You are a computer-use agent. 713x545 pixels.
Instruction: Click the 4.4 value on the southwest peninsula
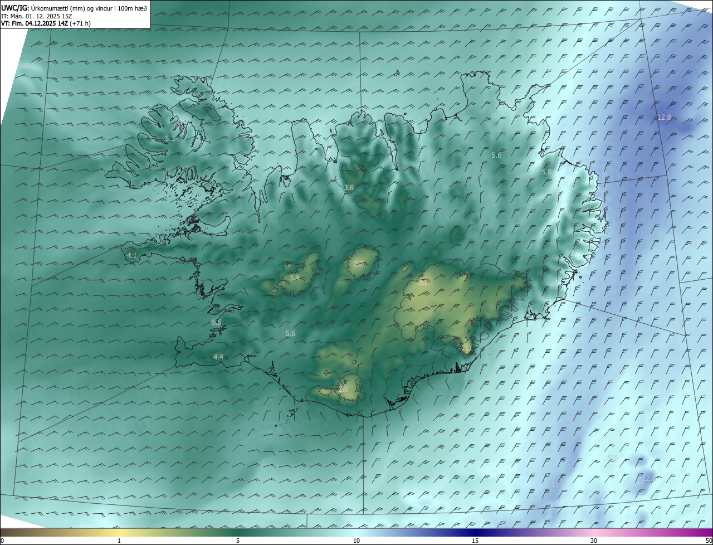click(218, 357)
